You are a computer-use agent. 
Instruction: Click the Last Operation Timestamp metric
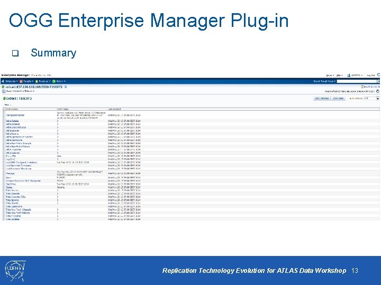pos(19,166)
